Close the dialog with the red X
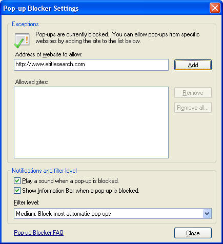Image resolution: width=223 pixels, height=244 pixels. (215, 8)
